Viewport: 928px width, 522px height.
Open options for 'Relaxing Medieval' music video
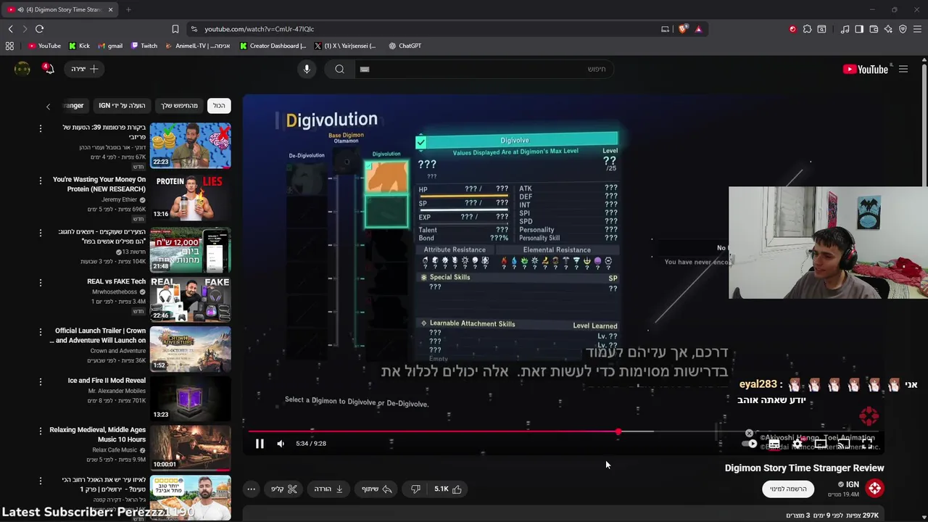coord(41,431)
